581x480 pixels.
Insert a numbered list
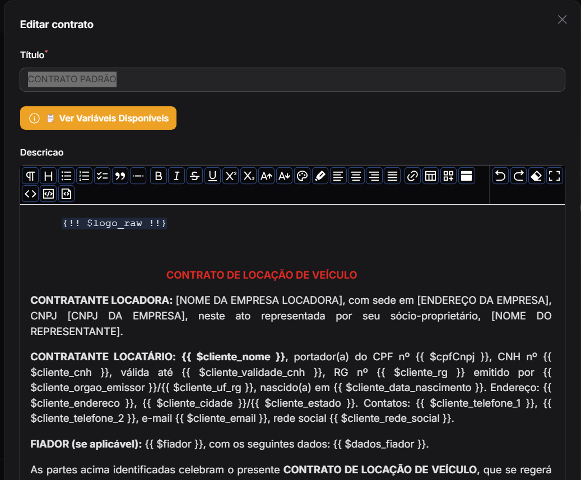(85, 176)
